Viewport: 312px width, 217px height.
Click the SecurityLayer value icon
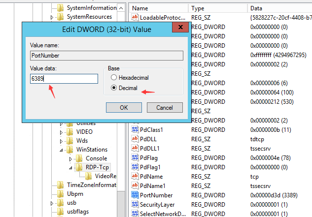coord(135,204)
